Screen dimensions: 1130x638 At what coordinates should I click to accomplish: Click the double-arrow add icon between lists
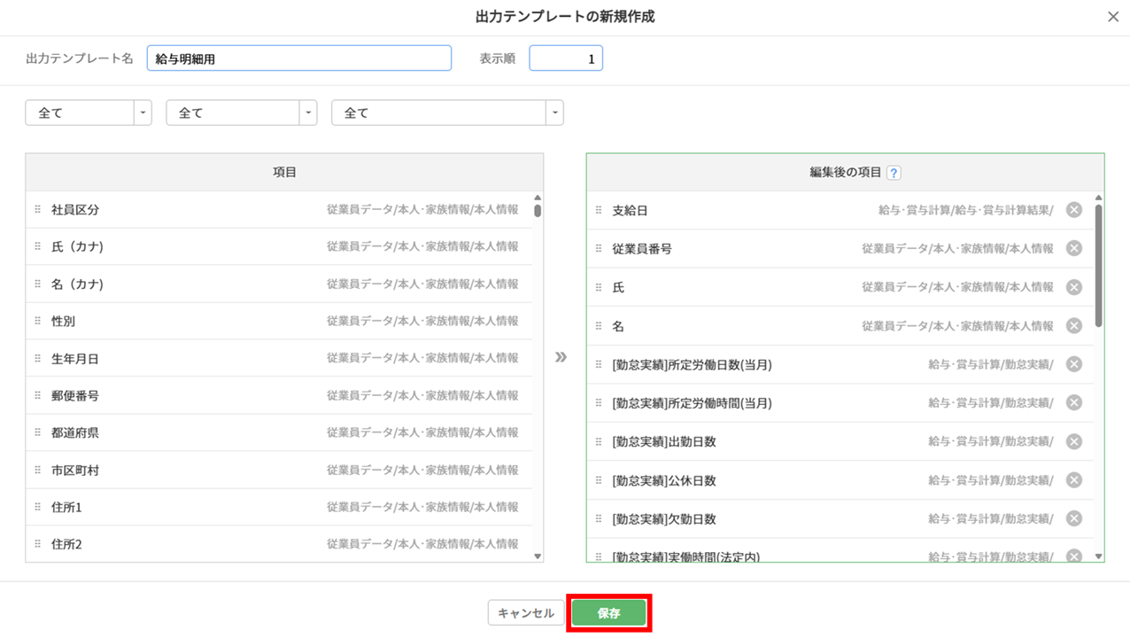[561, 357]
